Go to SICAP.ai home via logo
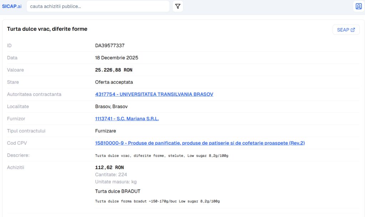 12,6
